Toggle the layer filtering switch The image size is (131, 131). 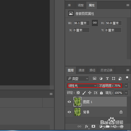click(x=127, y=78)
